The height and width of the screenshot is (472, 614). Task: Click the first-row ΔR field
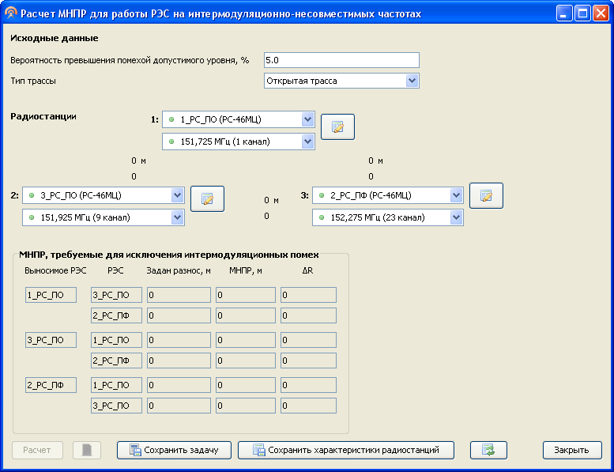coord(308,295)
